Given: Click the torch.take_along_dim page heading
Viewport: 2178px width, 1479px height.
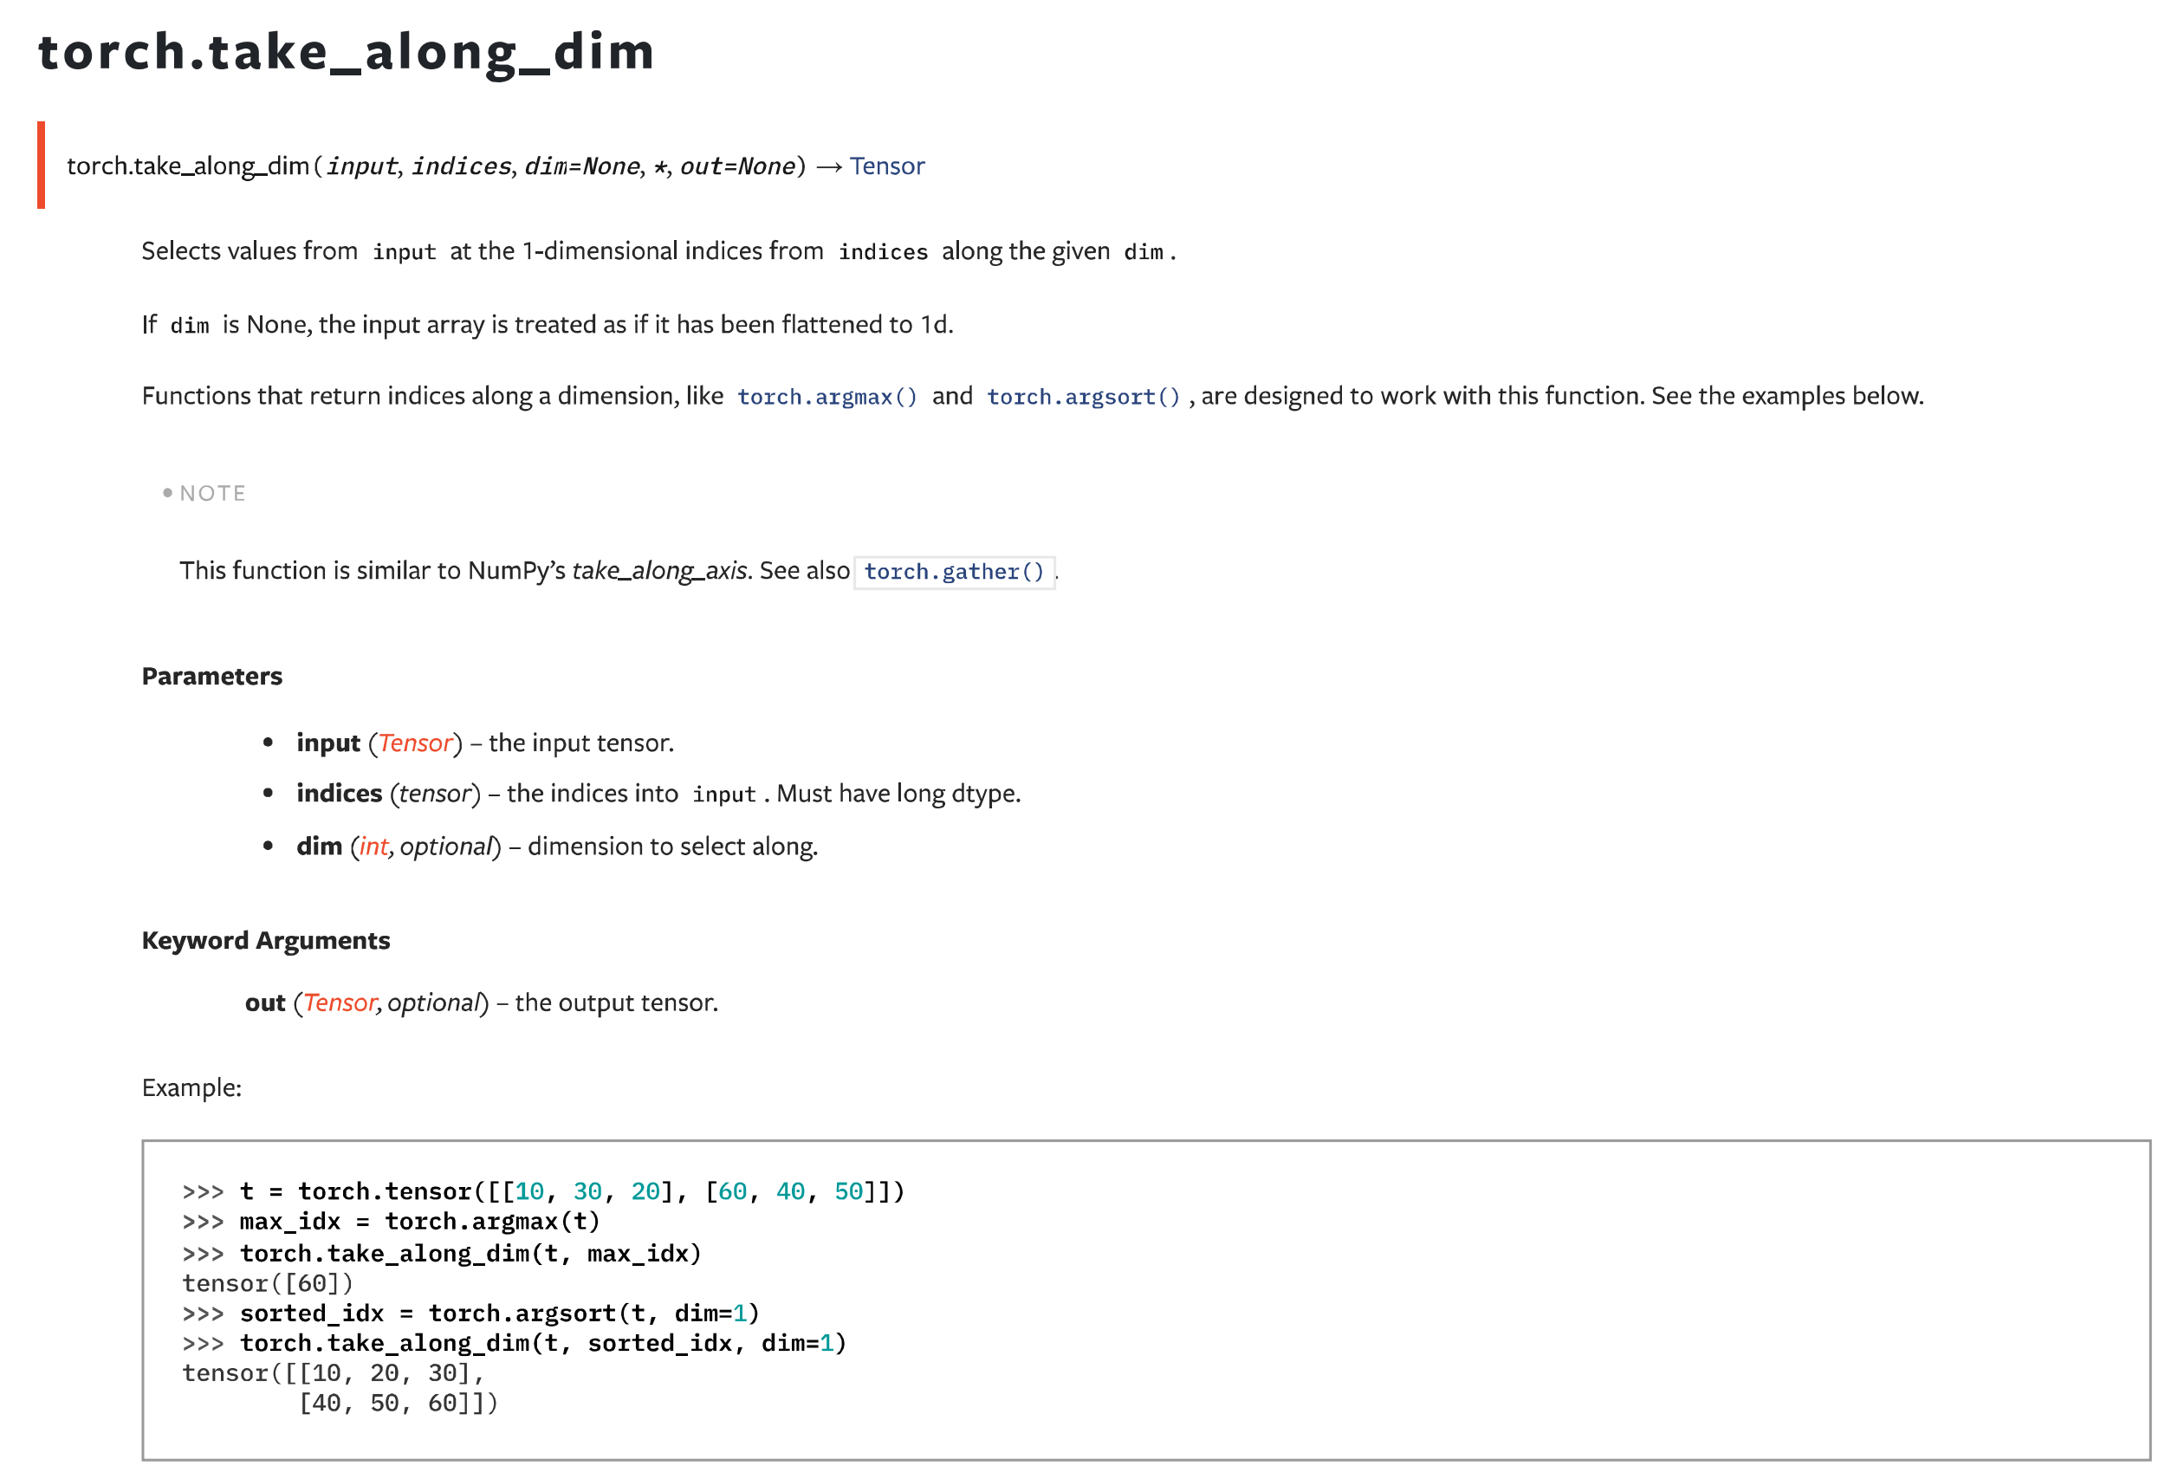Looking at the screenshot, I should [345, 51].
